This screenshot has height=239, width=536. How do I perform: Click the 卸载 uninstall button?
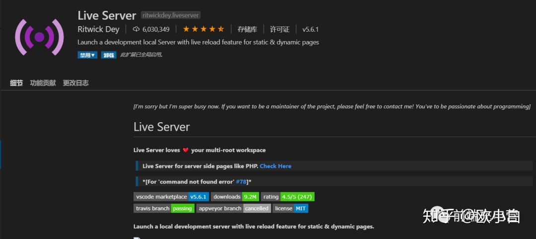pyautogui.click(x=109, y=55)
